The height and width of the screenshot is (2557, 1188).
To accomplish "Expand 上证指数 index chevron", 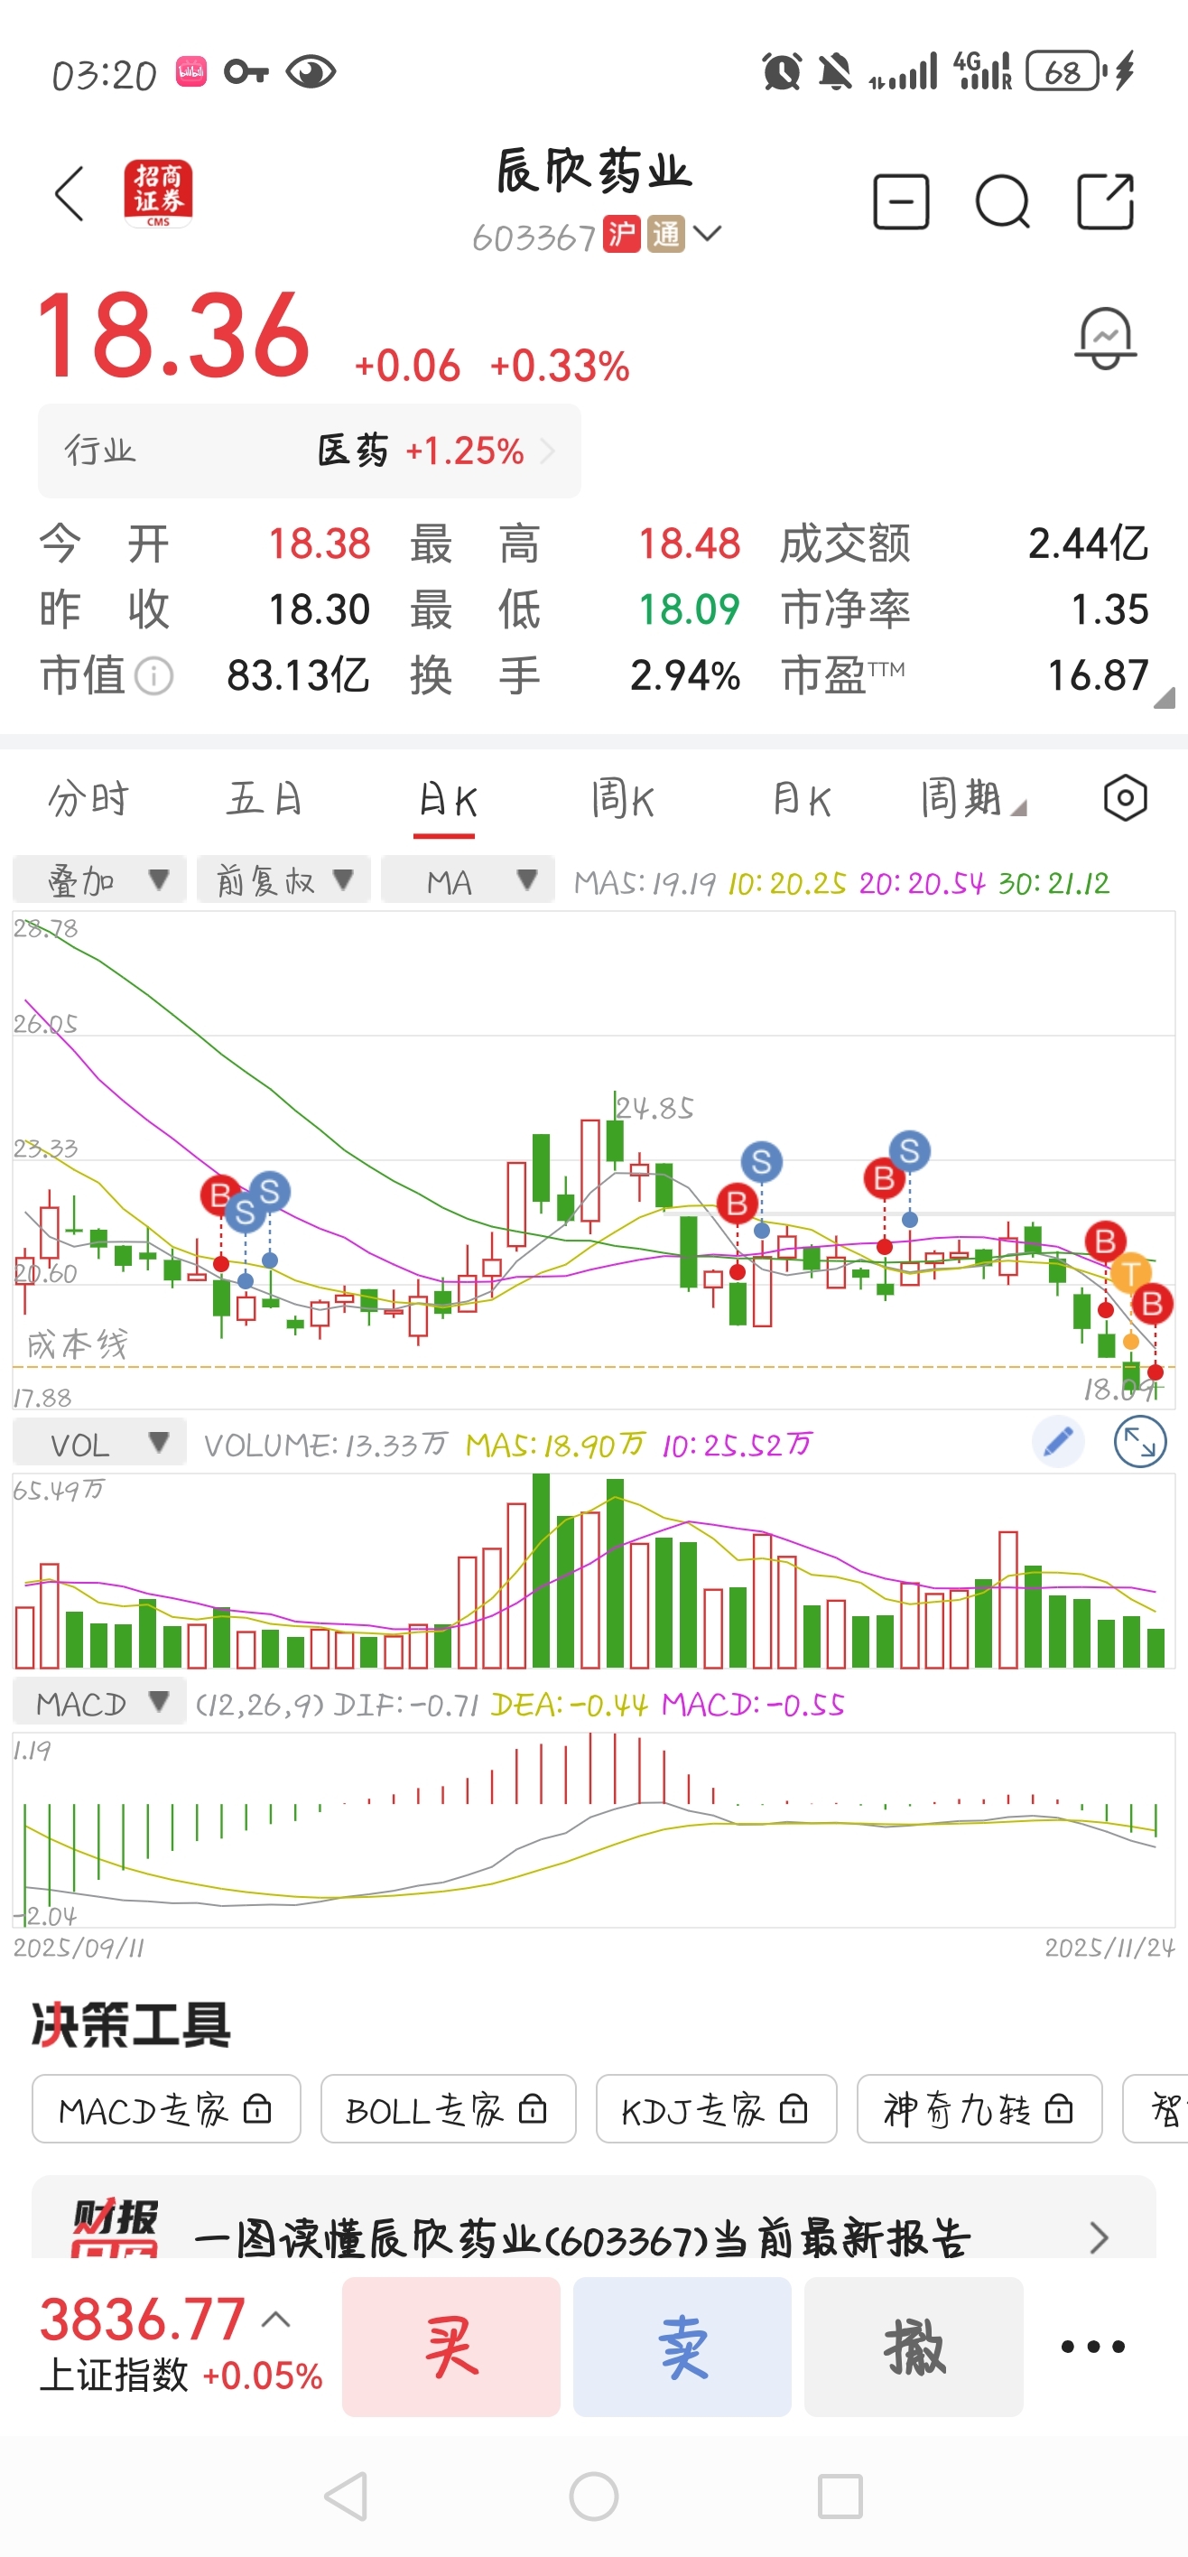I will click(276, 2319).
